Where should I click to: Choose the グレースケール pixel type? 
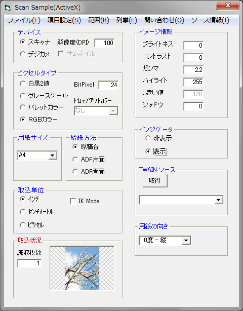pyautogui.click(x=23, y=96)
